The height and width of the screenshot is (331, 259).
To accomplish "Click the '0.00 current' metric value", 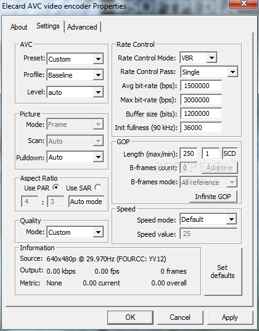I will tap(101, 283).
